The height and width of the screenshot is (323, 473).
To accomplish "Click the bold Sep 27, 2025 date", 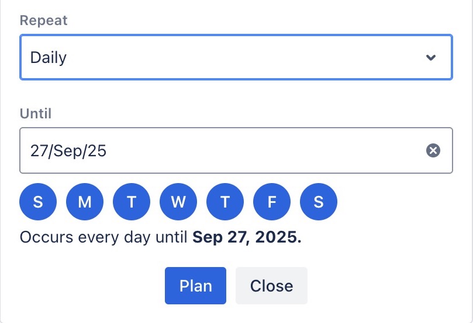I will pos(247,238).
